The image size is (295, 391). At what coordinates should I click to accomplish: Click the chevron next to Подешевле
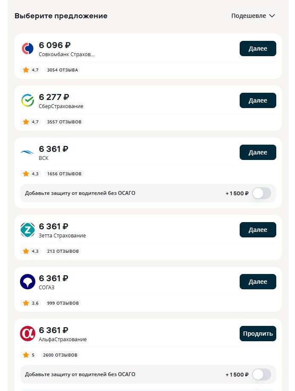pos(272,16)
